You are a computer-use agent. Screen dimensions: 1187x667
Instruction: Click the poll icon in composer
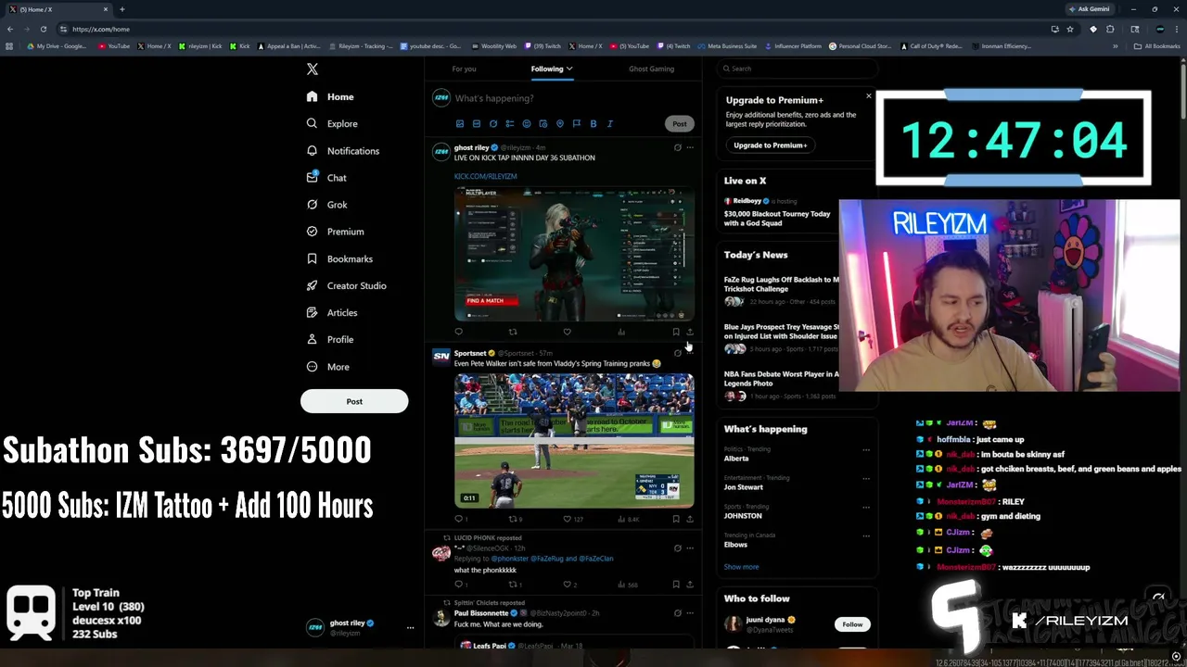pos(510,123)
